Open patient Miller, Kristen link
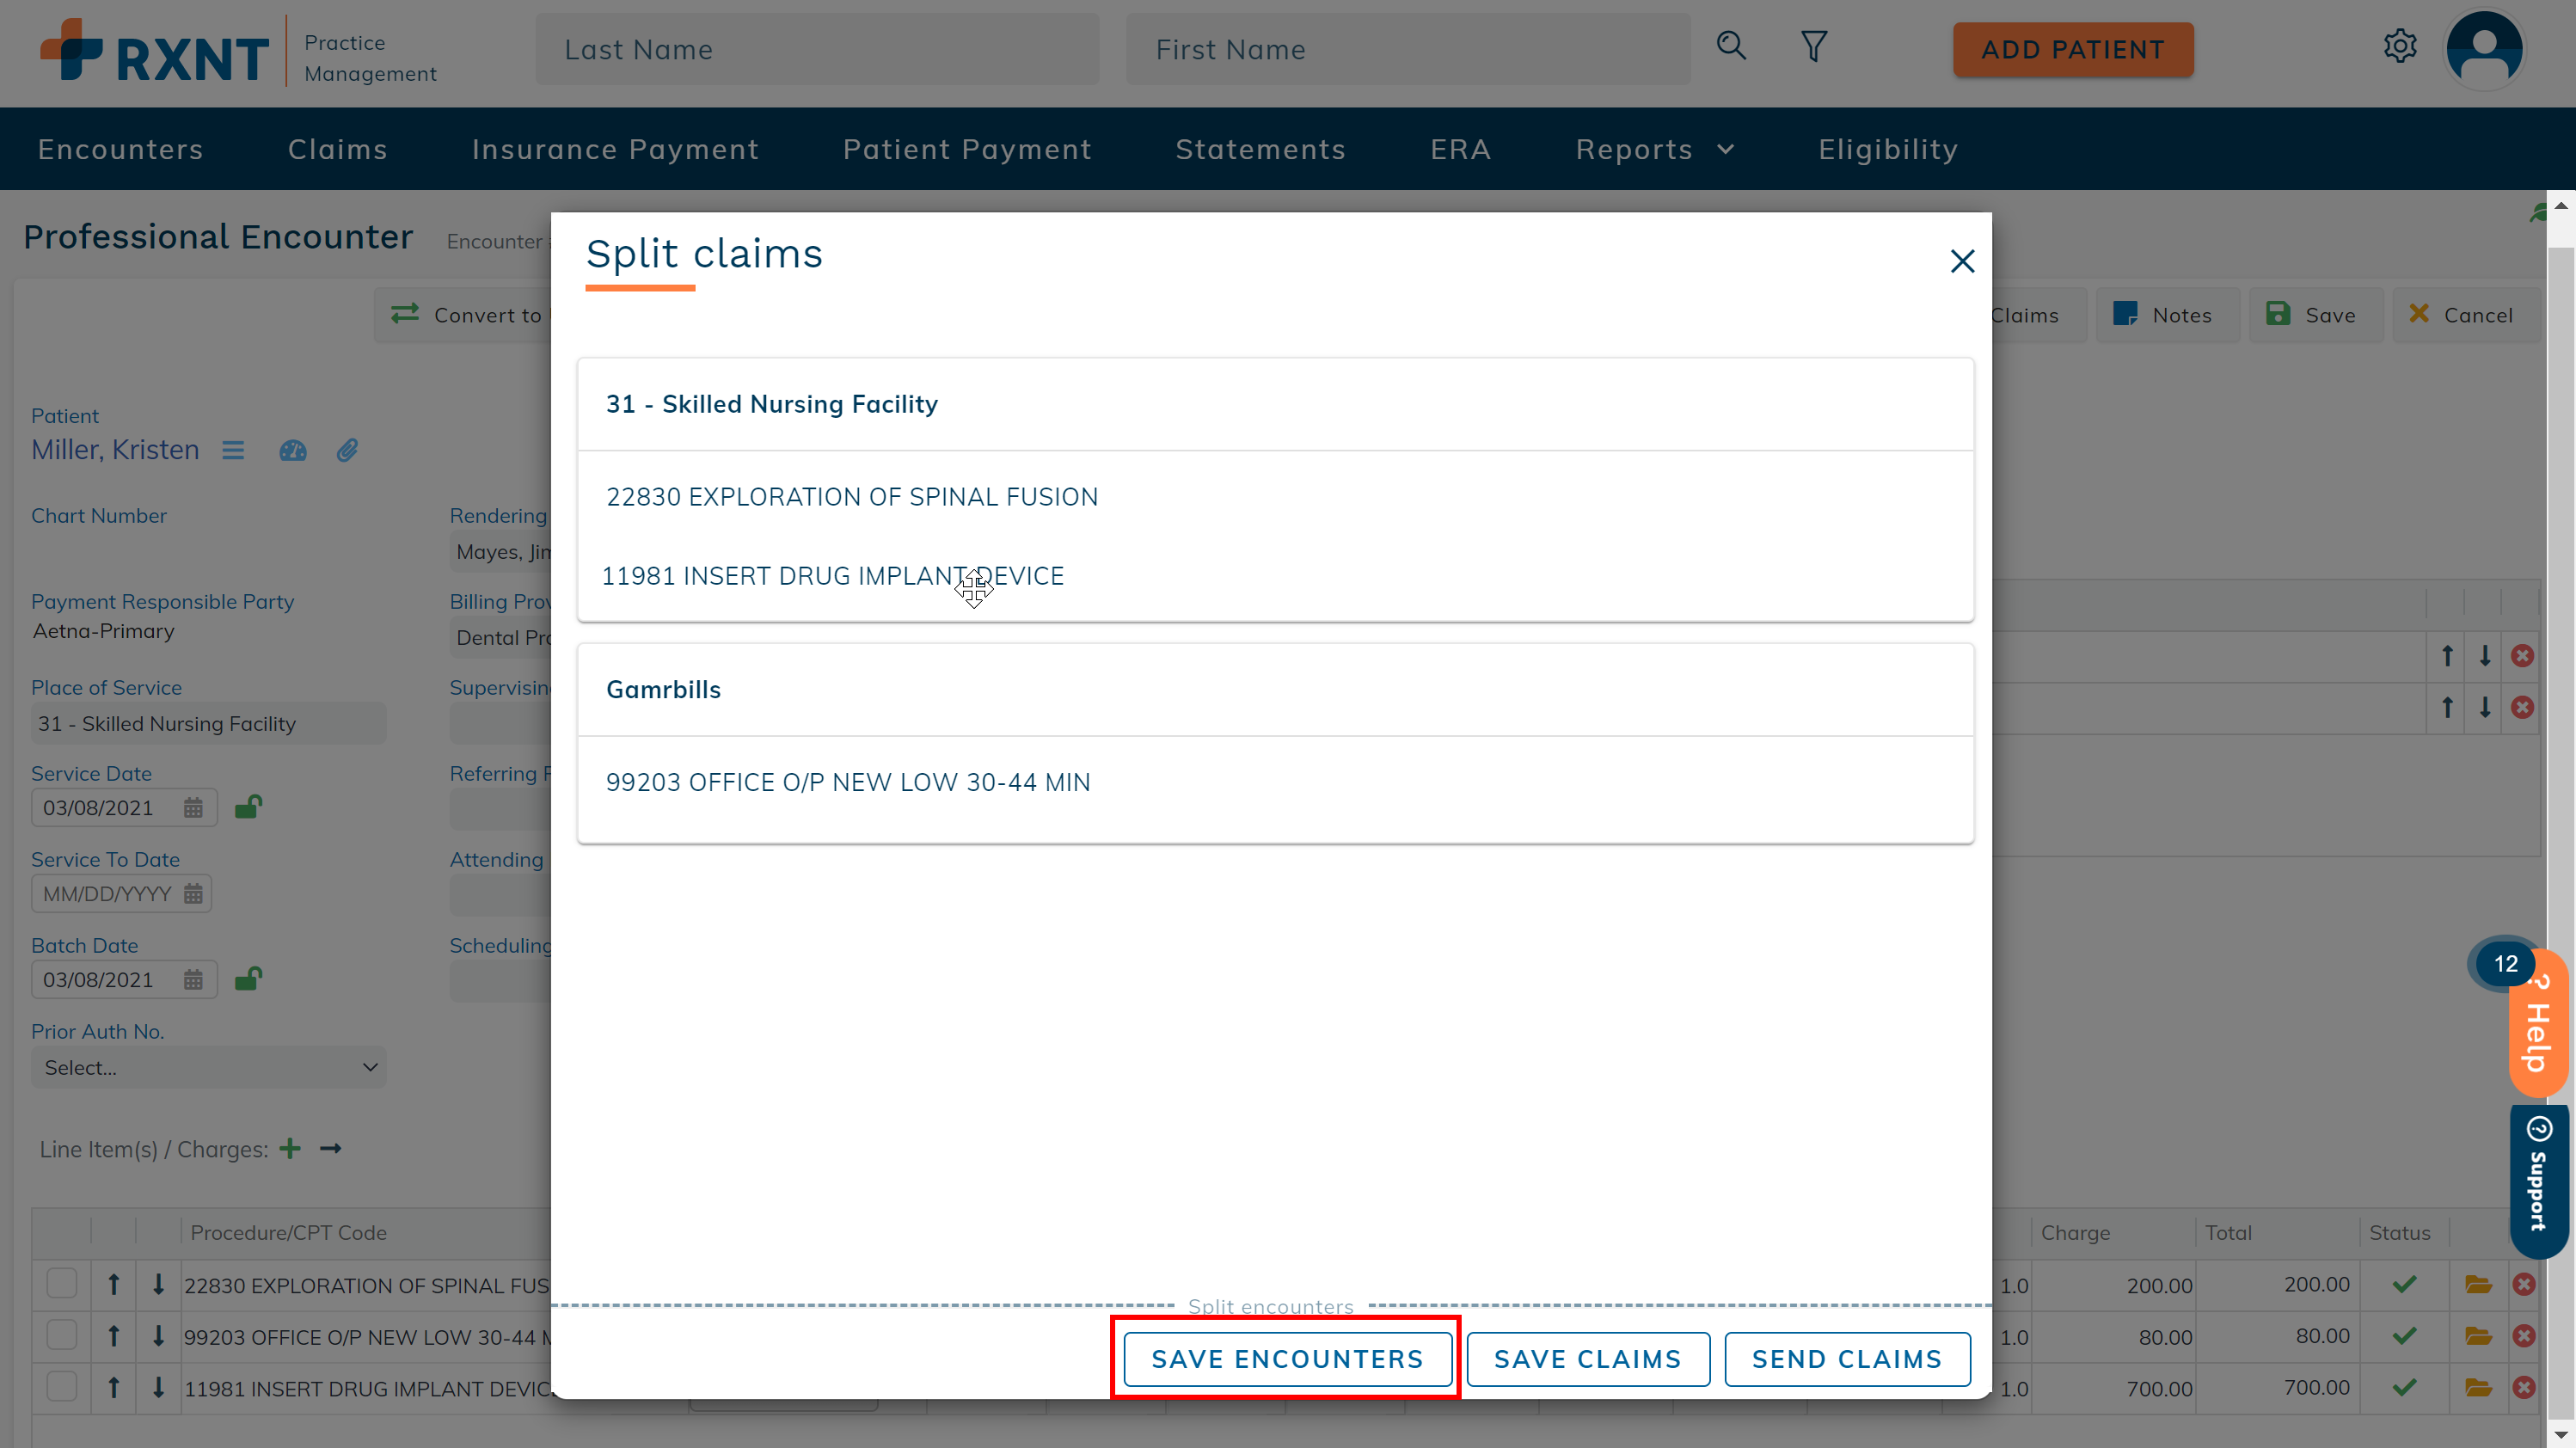Image resolution: width=2576 pixels, height=1448 pixels. (115, 450)
